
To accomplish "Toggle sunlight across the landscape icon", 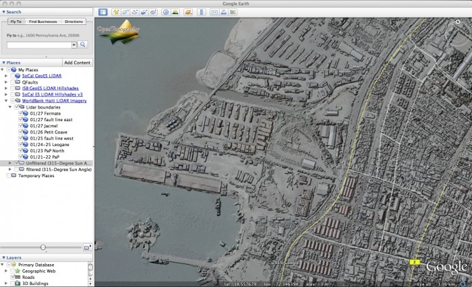I will (175, 12).
